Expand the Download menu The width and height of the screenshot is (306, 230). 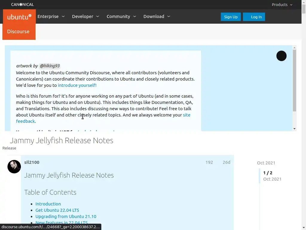tap(157, 16)
